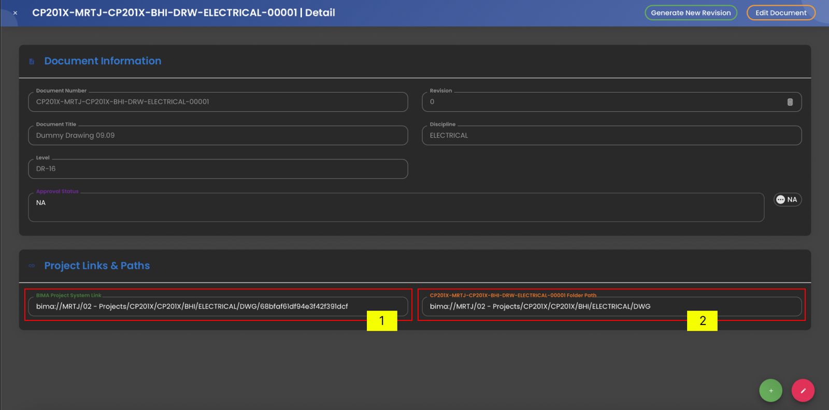829x410 pixels.
Task: Close the document detail panel
Action: click(15, 13)
